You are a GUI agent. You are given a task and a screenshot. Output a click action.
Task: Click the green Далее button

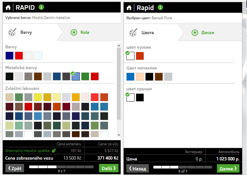tap(228, 169)
